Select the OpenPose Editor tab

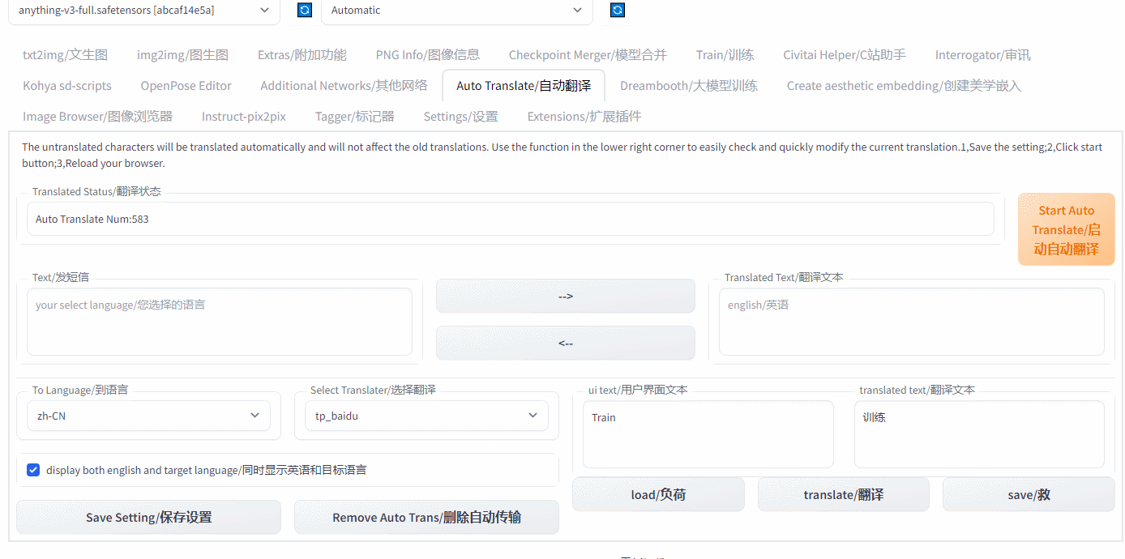[x=186, y=86]
